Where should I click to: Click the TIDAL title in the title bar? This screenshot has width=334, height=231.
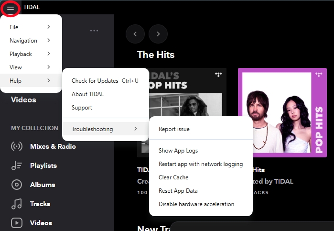(x=32, y=7)
